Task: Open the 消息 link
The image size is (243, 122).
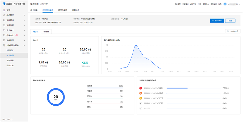Action: pyautogui.click(x=220, y=4)
